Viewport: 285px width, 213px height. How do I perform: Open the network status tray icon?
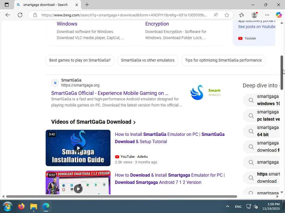click(249, 206)
